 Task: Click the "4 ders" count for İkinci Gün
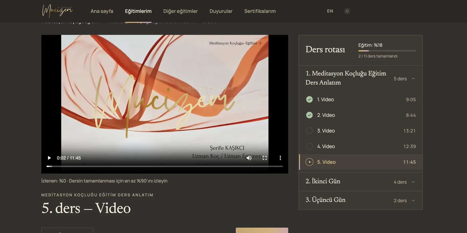point(400,182)
